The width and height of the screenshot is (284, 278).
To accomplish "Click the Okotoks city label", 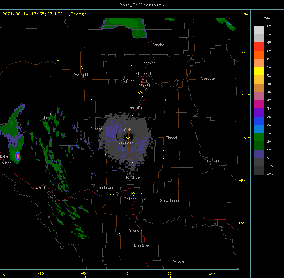I will click(x=136, y=231).
